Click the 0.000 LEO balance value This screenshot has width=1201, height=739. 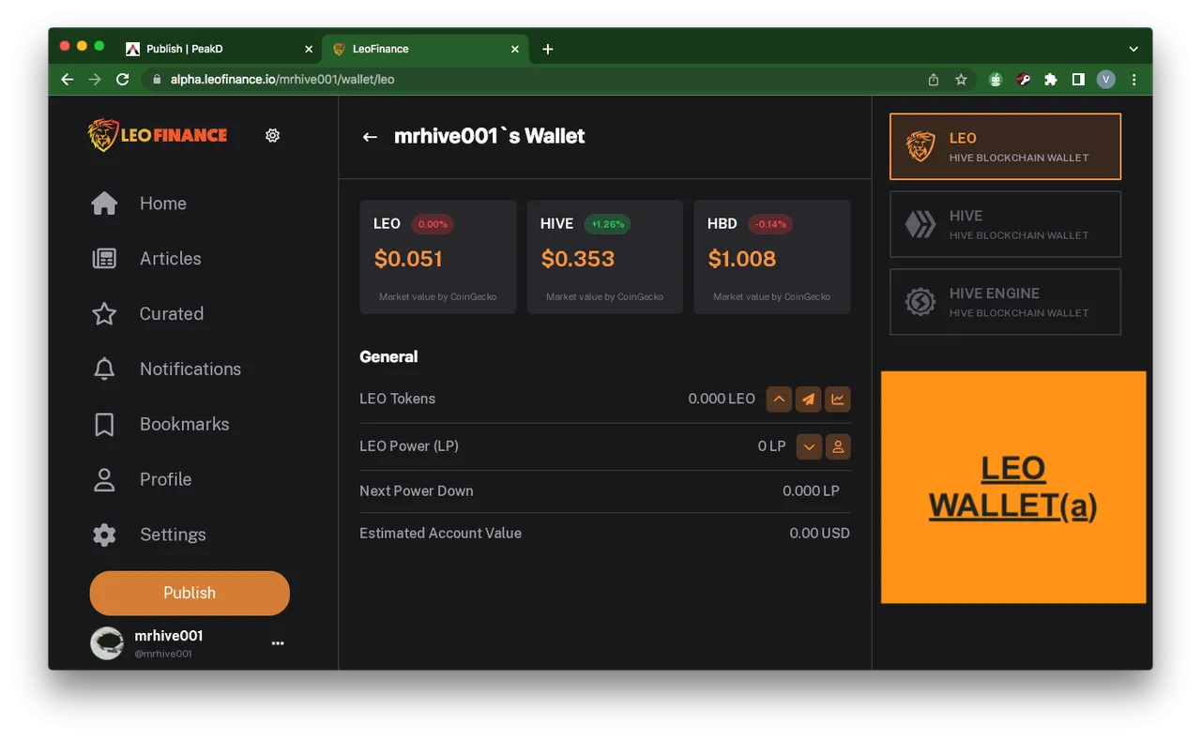[x=722, y=400]
